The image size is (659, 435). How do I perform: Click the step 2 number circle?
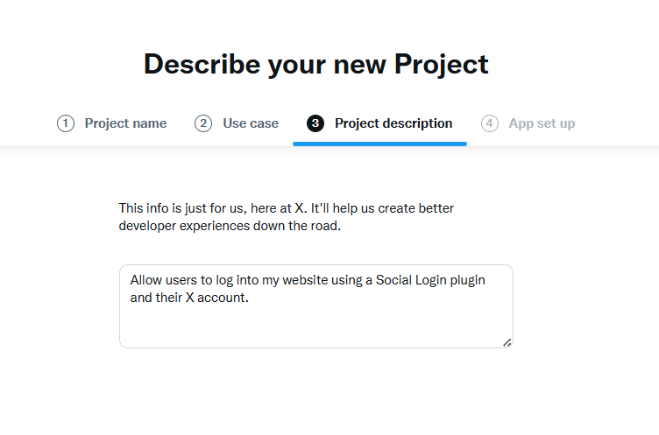point(203,123)
